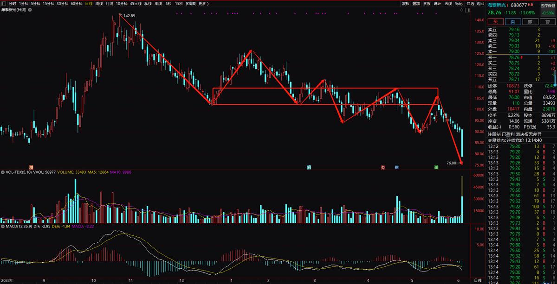
Task: Click the 财 event marker below the chart
Action: tap(397, 166)
